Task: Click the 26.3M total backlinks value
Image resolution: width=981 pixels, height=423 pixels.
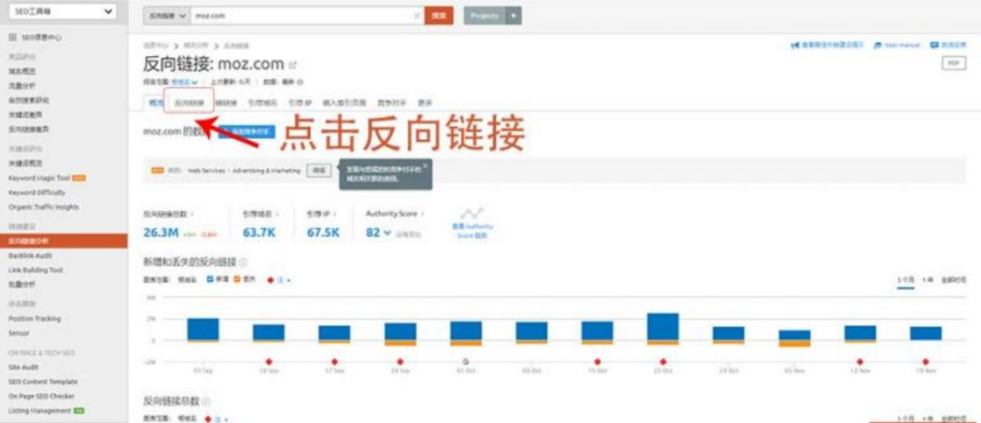Action: pyautogui.click(x=162, y=233)
